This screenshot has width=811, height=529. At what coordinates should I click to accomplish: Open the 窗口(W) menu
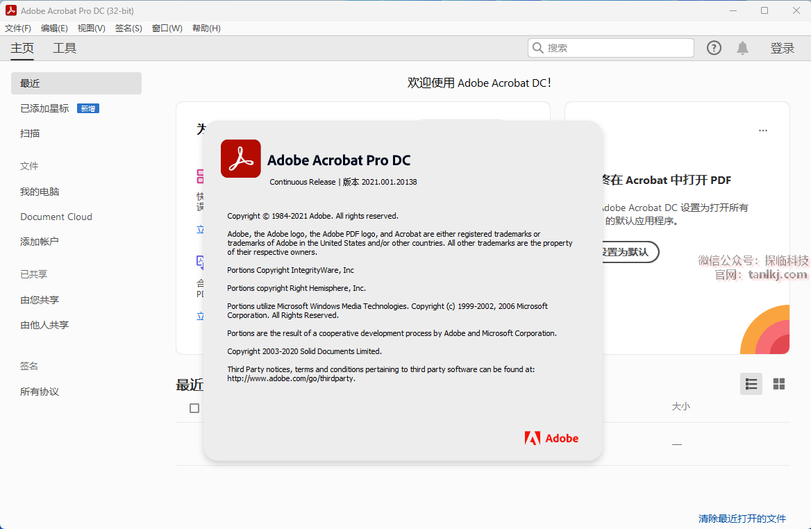pyautogui.click(x=167, y=28)
